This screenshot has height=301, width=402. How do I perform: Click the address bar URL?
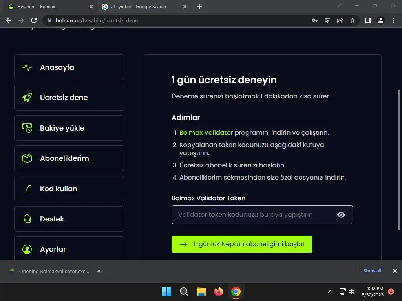click(97, 20)
